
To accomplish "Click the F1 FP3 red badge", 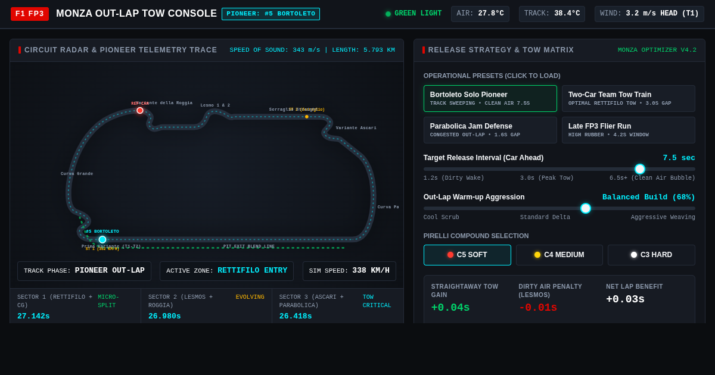I will coord(30,14).
